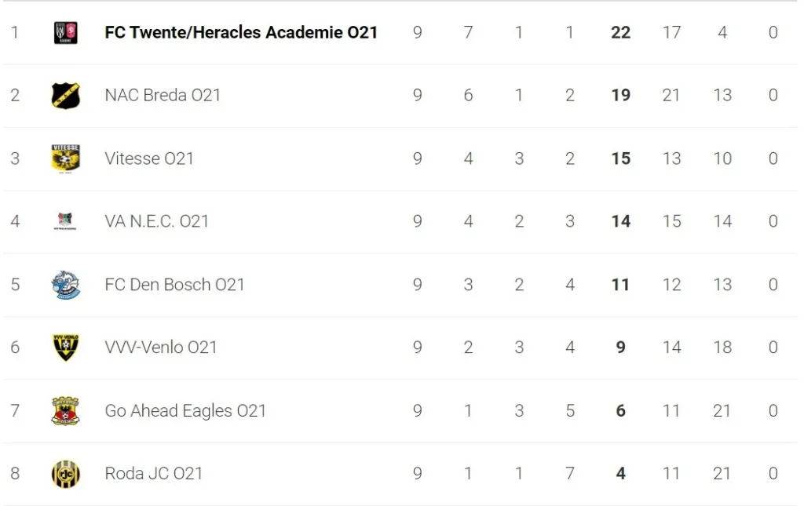Click the Roda JC O21 round logo

tap(66, 474)
